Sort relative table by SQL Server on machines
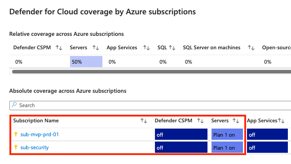Image resolution: width=291 pixels, height=164 pixels. click(251, 48)
